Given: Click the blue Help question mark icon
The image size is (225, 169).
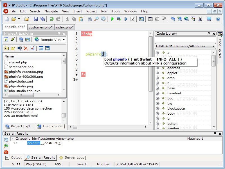Looking at the screenshot, I should (218, 19).
